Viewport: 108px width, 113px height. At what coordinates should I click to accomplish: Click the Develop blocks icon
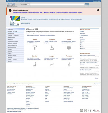pyautogui.click(x=35, y=64)
